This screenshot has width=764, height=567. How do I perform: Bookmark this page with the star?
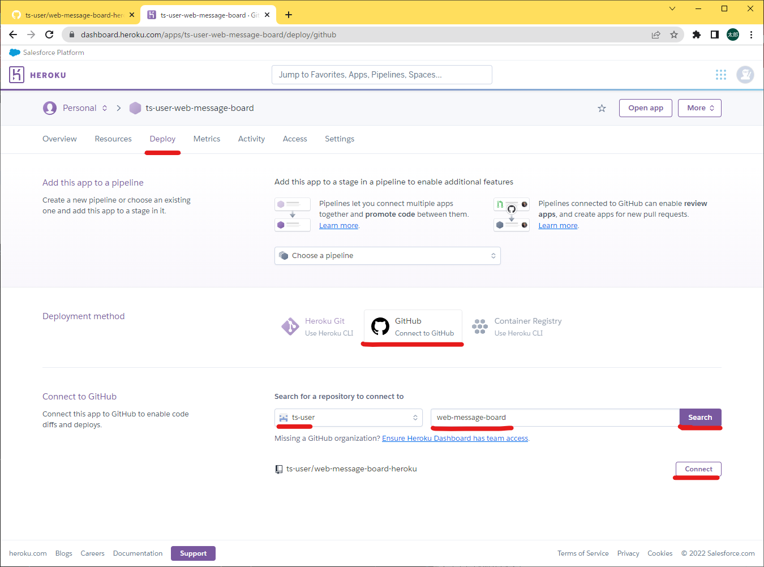click(x=674, y=35)
